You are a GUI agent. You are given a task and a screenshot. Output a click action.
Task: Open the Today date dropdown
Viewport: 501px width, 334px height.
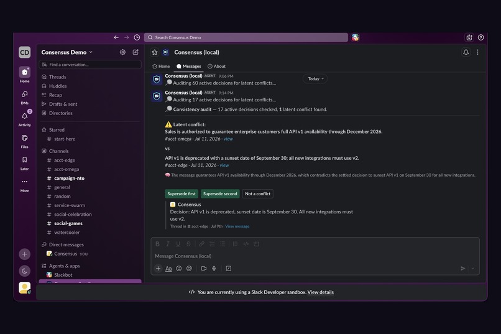[x=315, y=78]
